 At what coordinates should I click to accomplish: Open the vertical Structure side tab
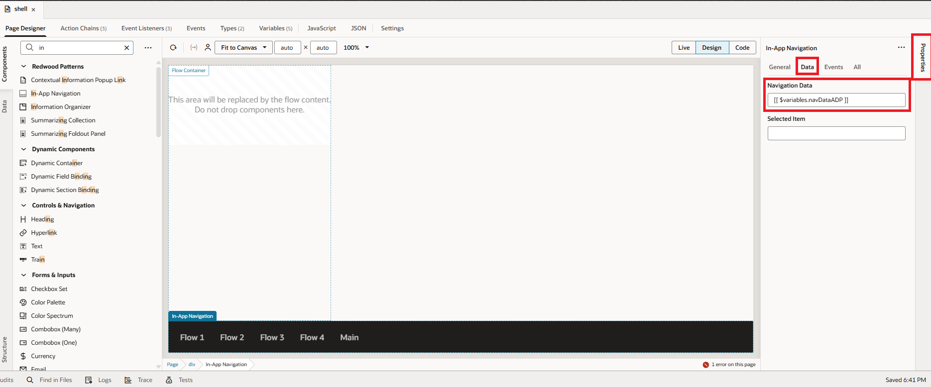4,350
